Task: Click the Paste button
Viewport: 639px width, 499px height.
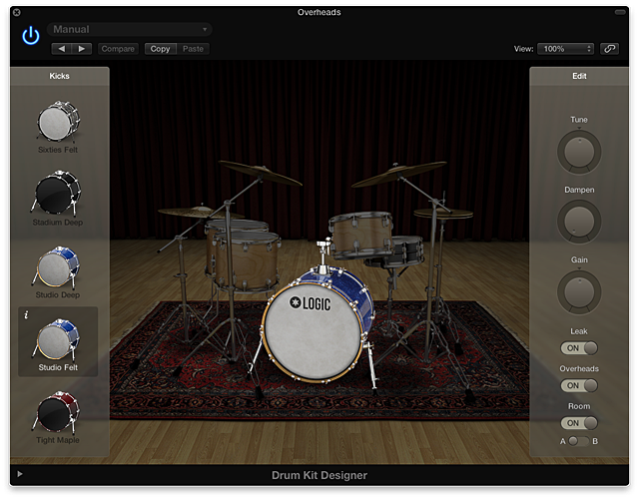Action: pos(193,49)
